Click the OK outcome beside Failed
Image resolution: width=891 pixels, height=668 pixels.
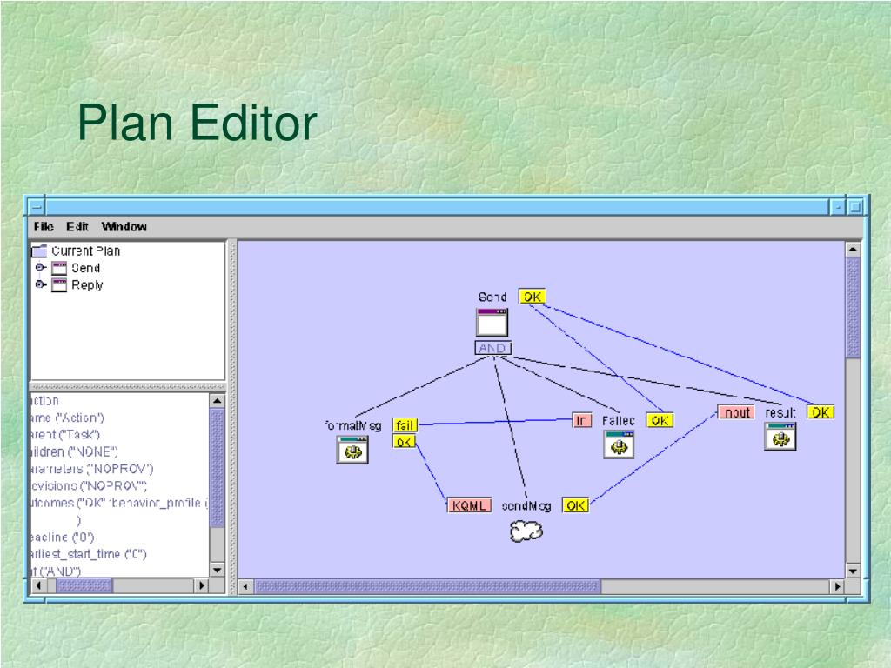(660, 420)
